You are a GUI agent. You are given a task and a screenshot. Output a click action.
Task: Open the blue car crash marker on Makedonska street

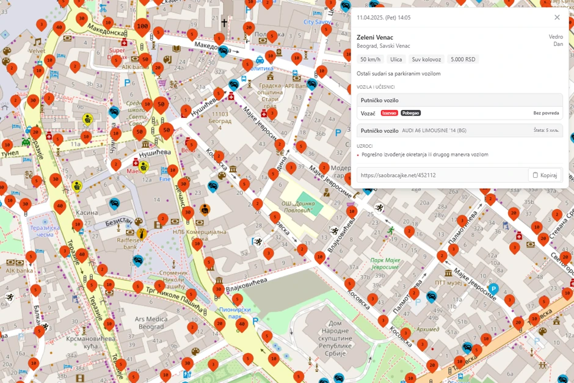pyautogui.click(x=223, y=51)
